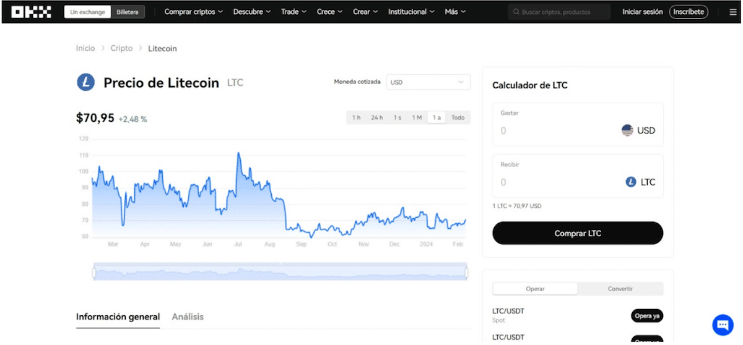Go to Cripto breadcrumb
Viewport: 743px width, 345px height.
tap(121, 48)
